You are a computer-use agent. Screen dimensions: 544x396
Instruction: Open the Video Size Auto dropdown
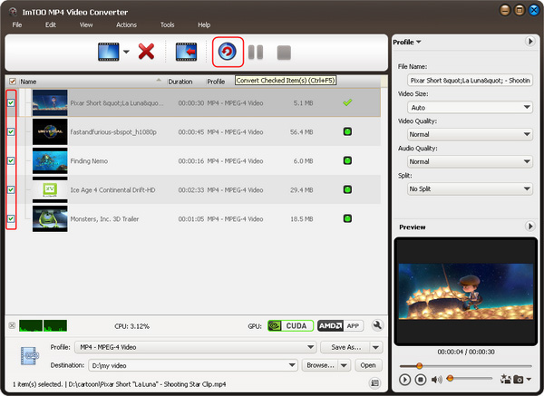[470, 108]
